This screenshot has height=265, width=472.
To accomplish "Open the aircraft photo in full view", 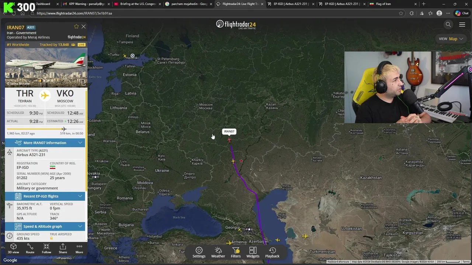I will click(83, 84).
